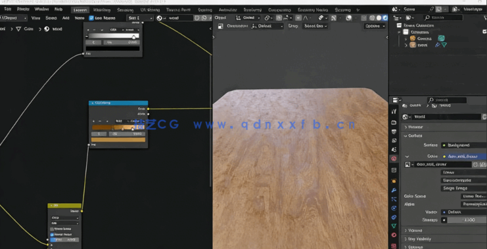Open the Orientation Global dropdown in tool settings
The width and height of the screenshot is (487, 249).
click(267, 26)
